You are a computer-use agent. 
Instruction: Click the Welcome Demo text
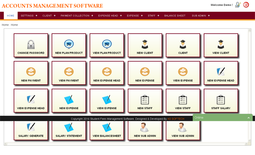pyautogui.click(x=222, y=5)
